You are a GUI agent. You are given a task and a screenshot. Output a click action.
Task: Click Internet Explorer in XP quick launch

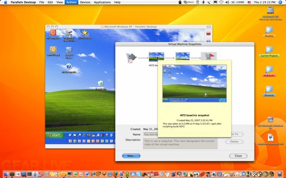click(84, 135)
